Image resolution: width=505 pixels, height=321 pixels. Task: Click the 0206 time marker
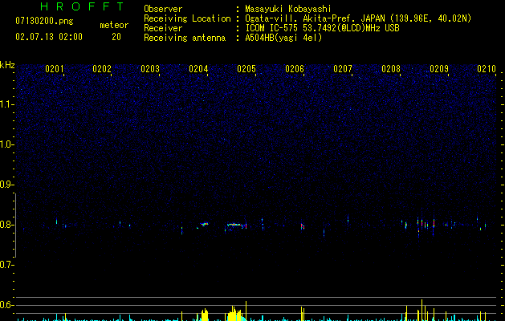[295, 69]
